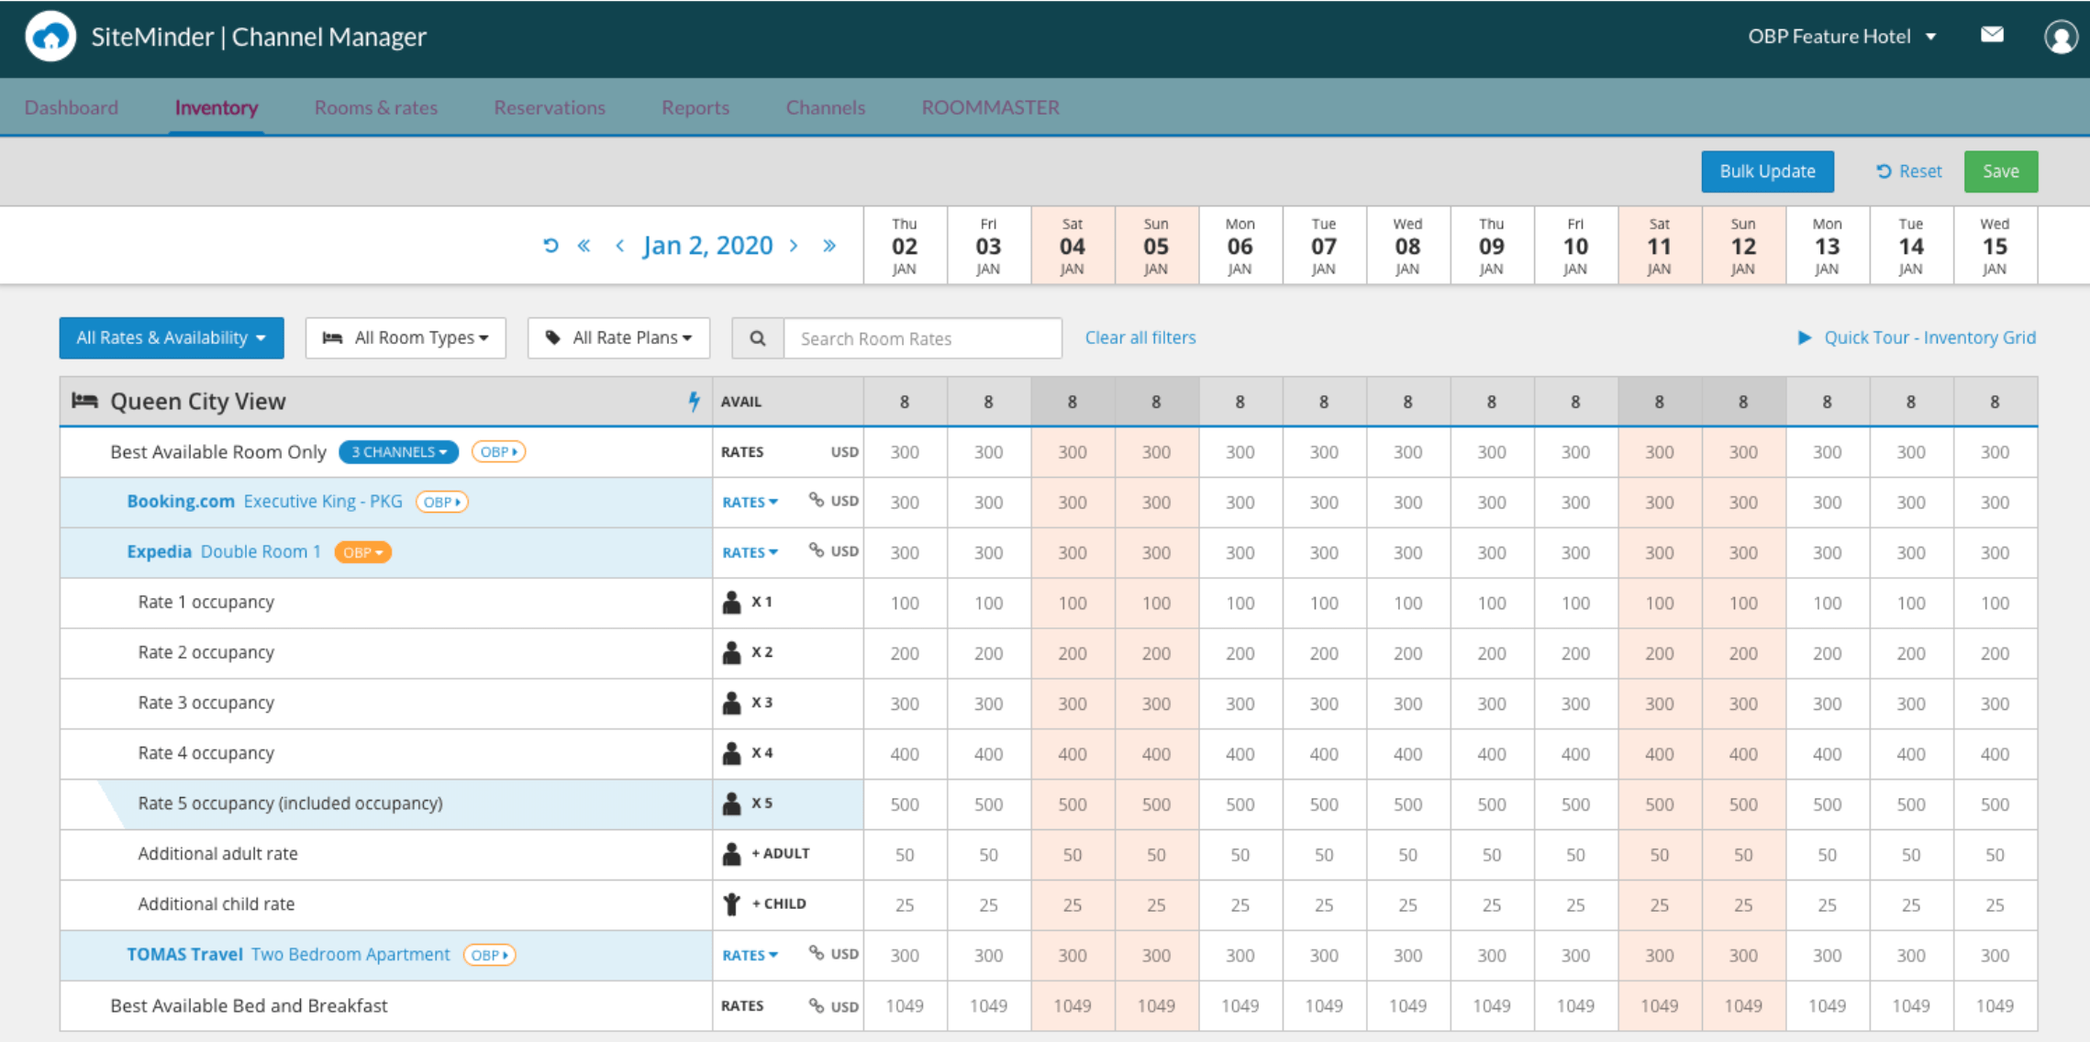
Task: Edit Rate 1 occupancy value for Thu 02
Action: (x=905, y=603)
